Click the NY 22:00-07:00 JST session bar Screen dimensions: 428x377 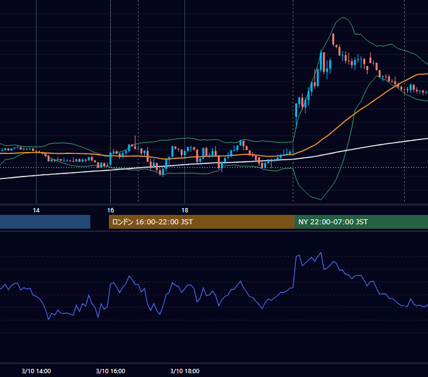pyautogui.click(x=361, y=222)
